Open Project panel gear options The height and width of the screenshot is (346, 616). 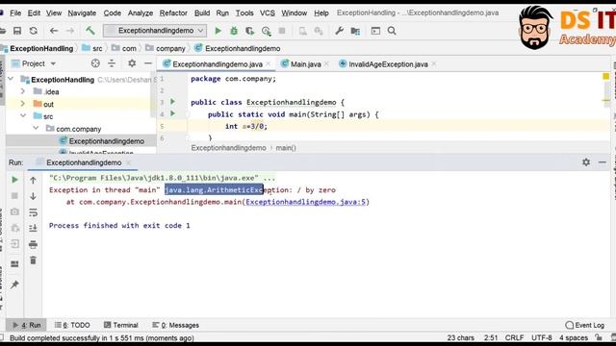132,63
